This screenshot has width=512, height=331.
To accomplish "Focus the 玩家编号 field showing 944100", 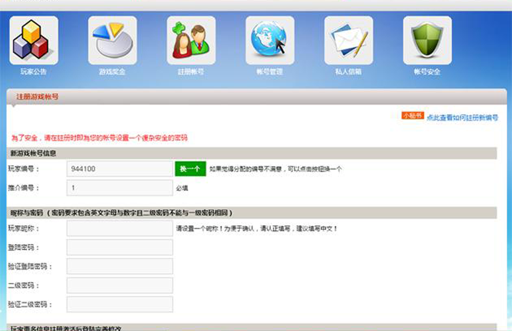I will pos(120,169).
